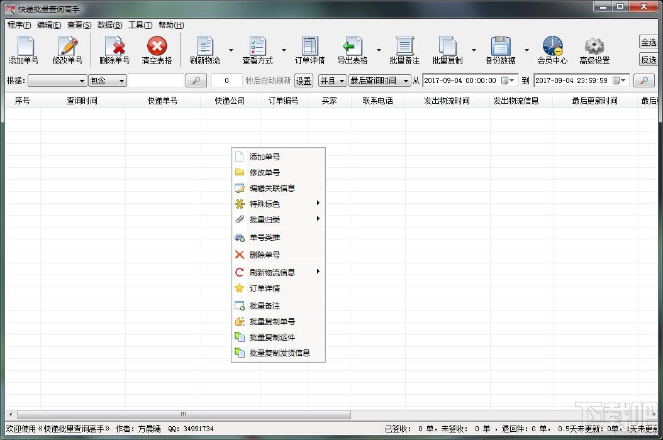Open the 包含 condition dropdown
The image size is (663, 440).
click(108, 80)
